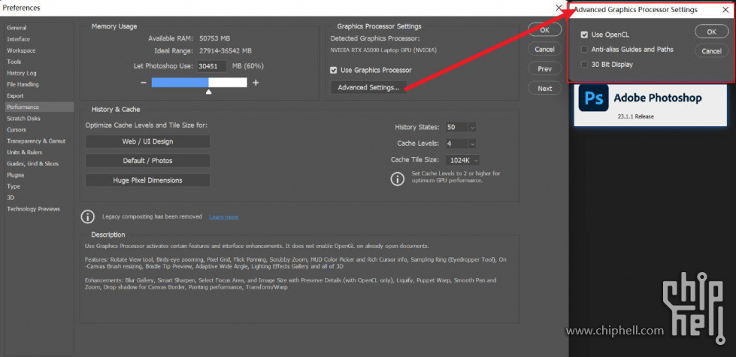Click Web / UI Design button

point(147,141)
